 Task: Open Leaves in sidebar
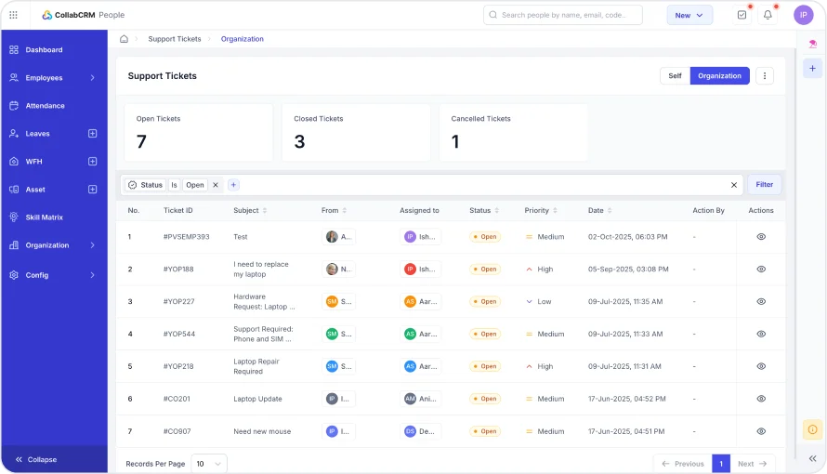37,134
